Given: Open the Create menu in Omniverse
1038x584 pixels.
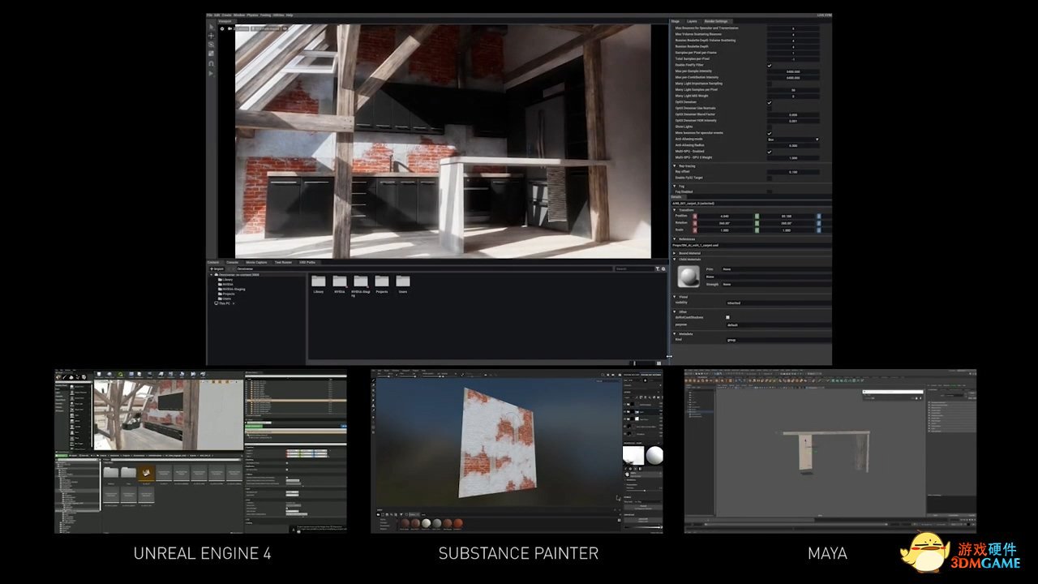Looking at the screenshot, I should coord(227,15).
